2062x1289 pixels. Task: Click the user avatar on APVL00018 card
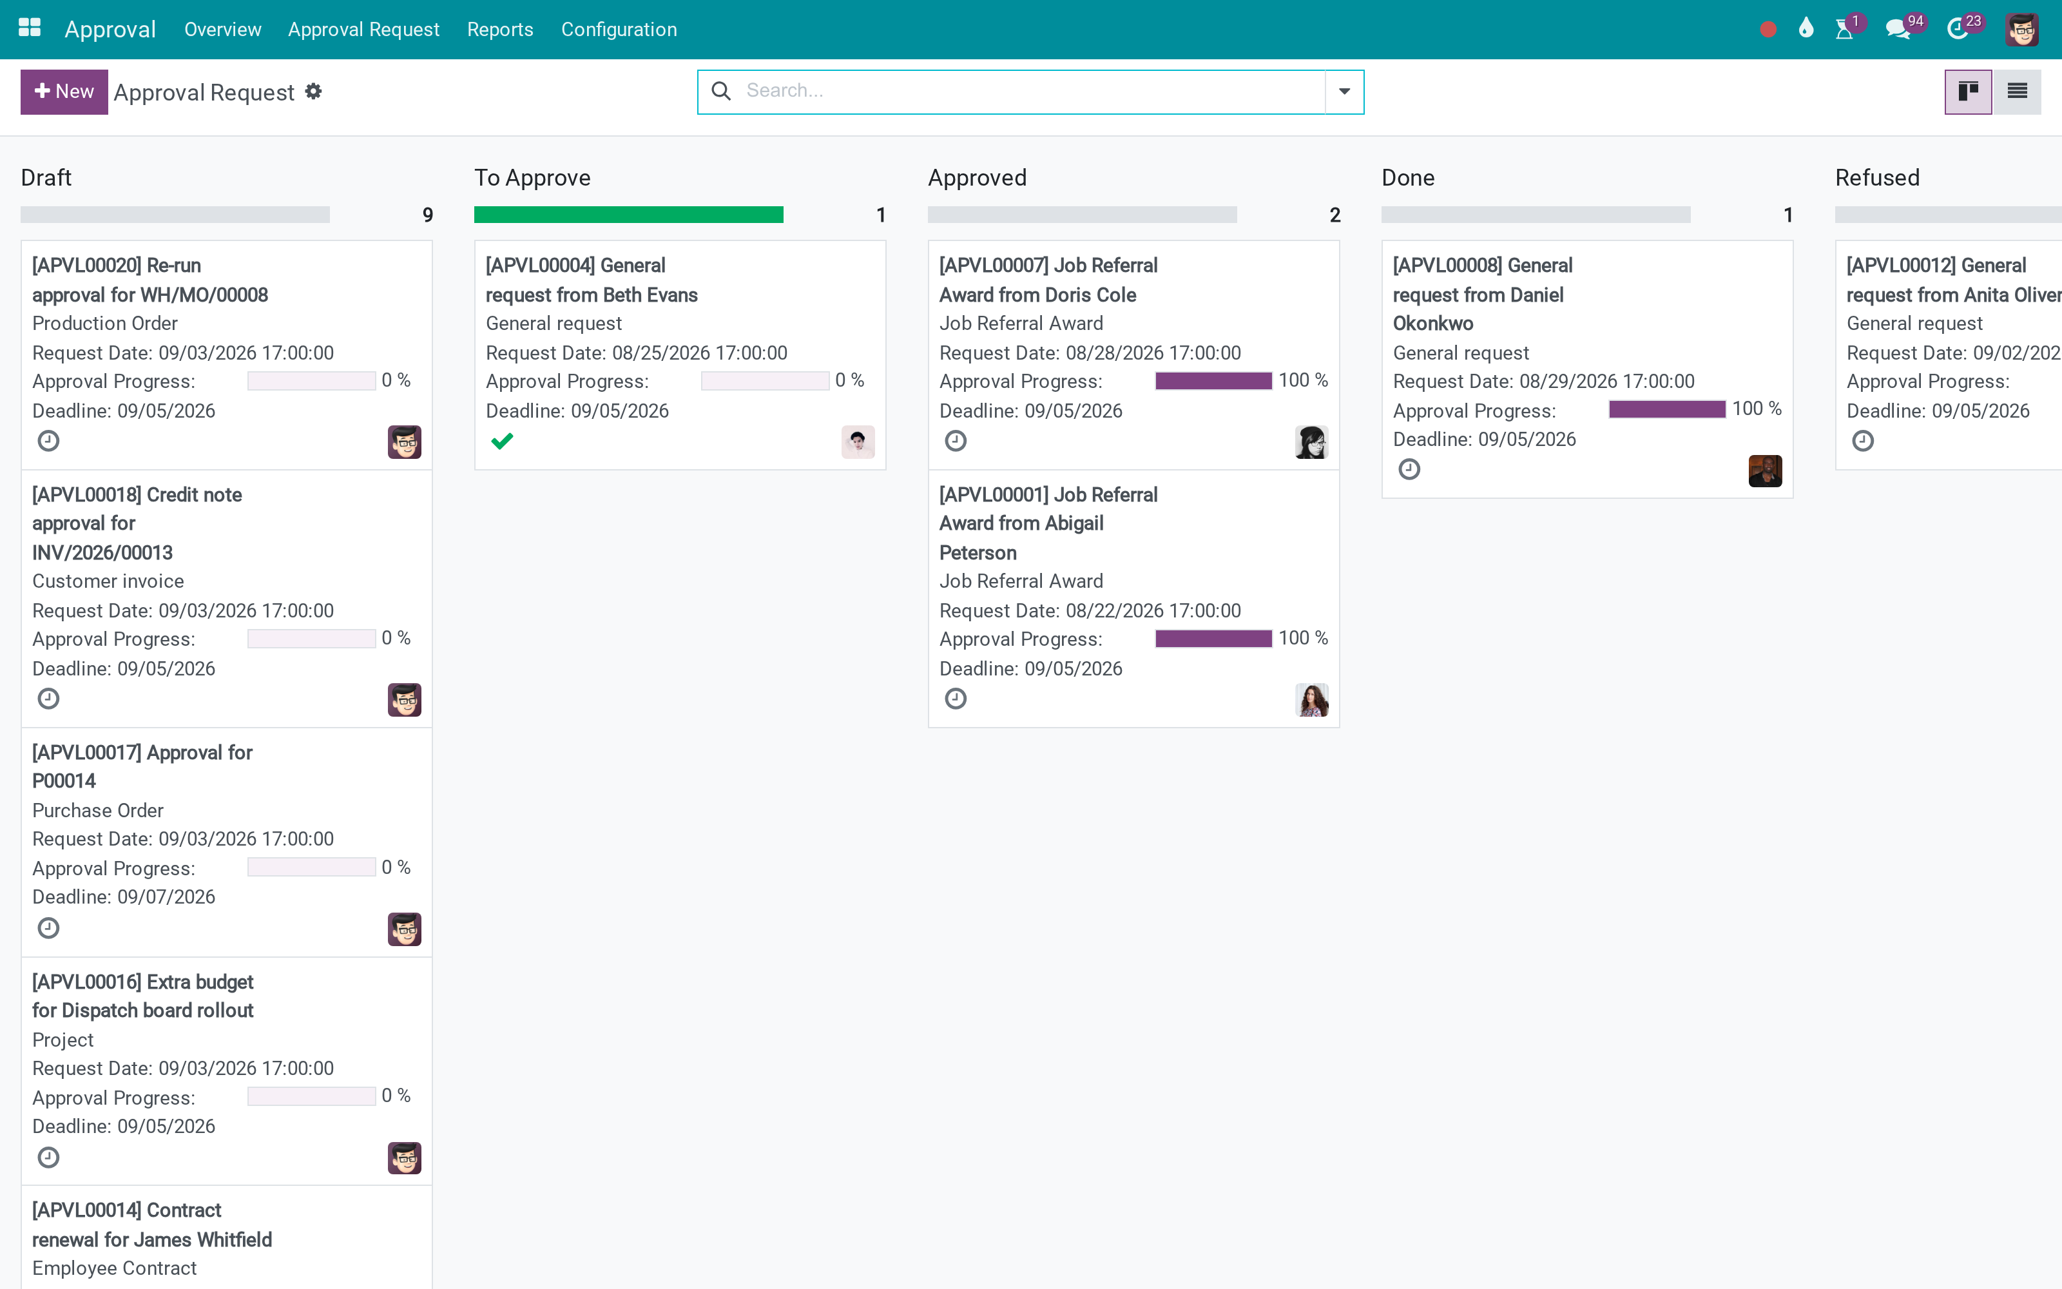tap(405, 700)
